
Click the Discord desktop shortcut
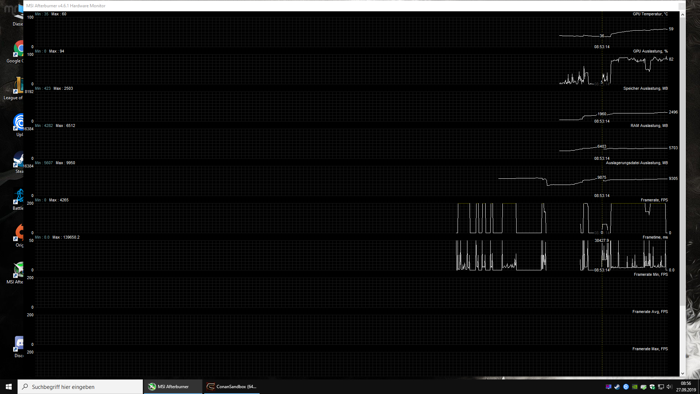(19, 344)
